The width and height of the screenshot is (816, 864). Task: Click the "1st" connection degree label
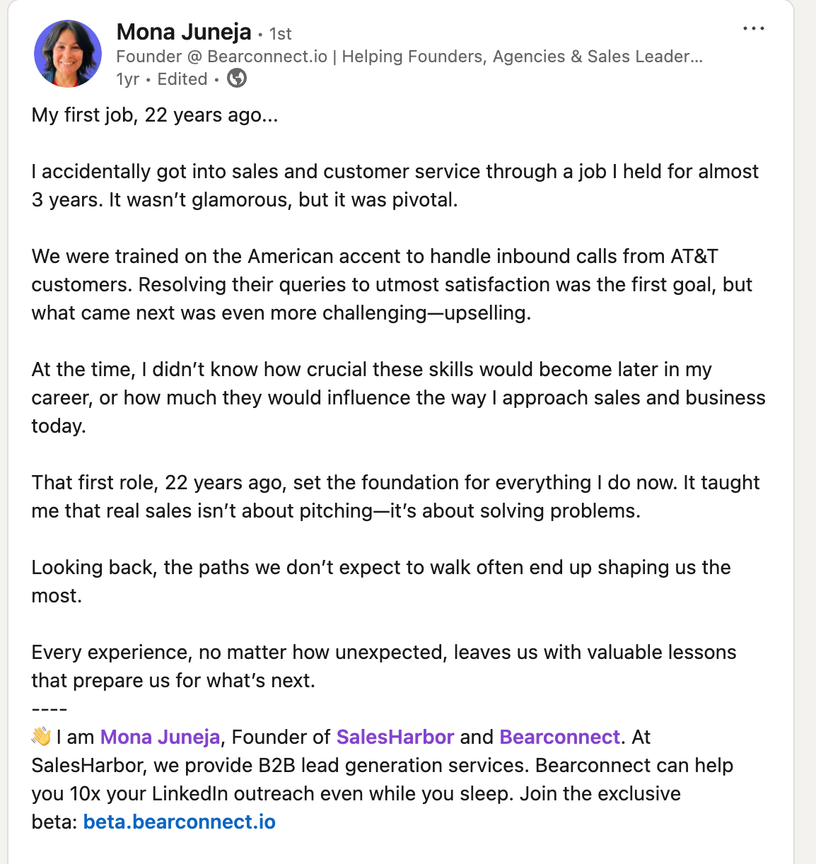(x=280, y=34)
